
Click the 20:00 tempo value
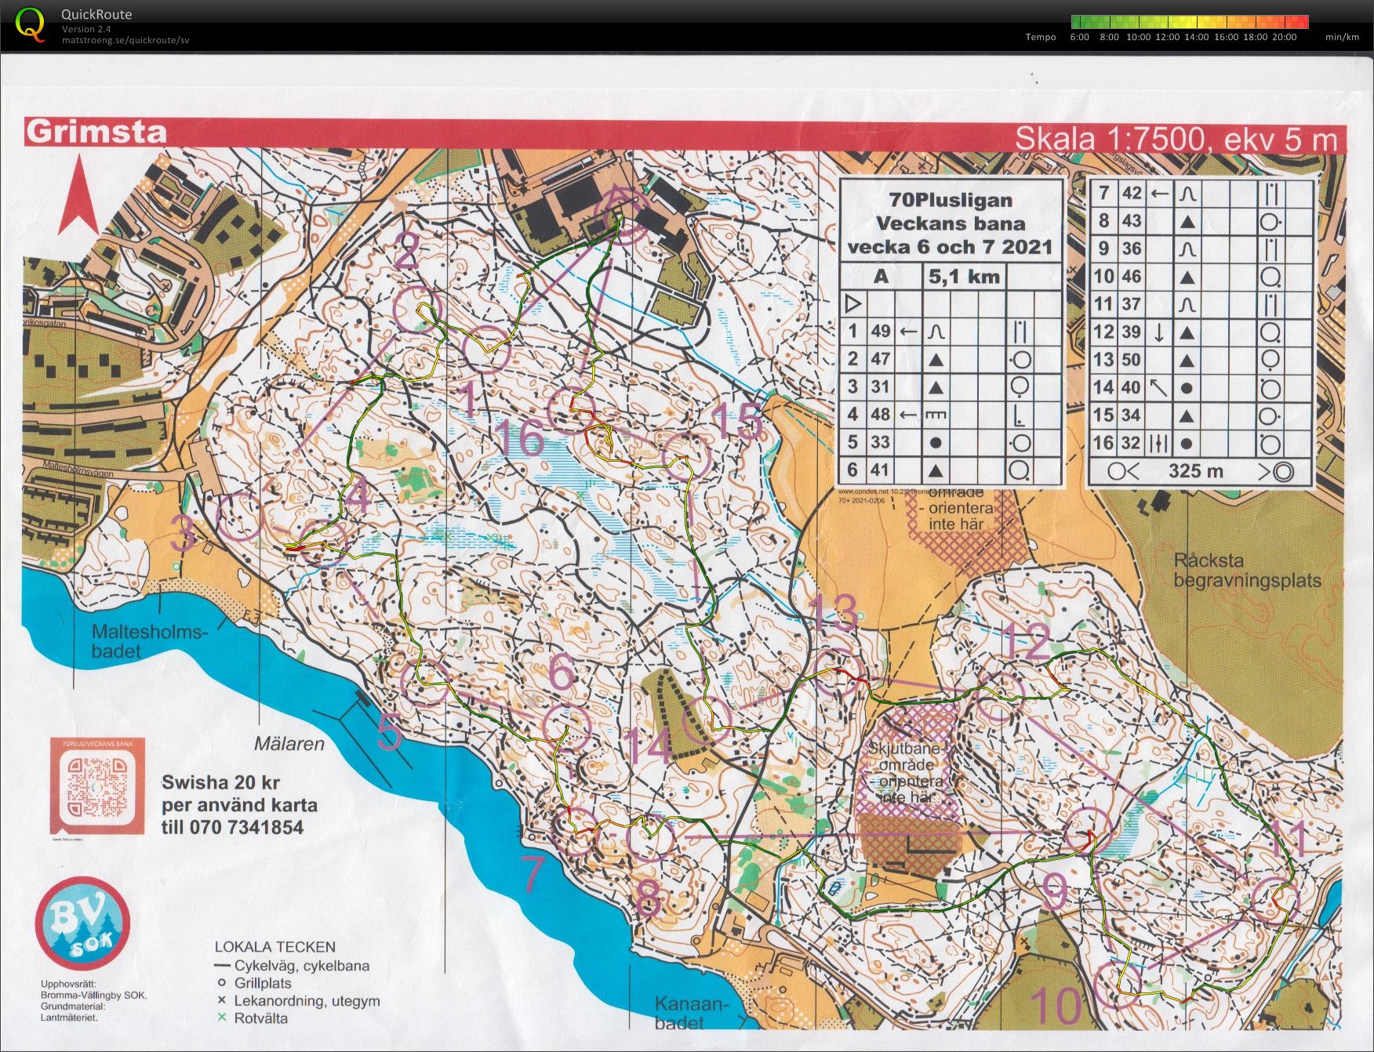1284,37
